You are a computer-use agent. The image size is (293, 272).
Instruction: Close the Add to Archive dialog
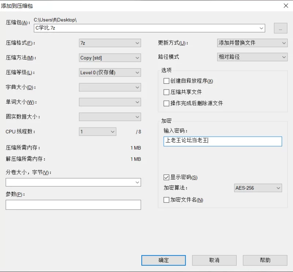point(286,6)
